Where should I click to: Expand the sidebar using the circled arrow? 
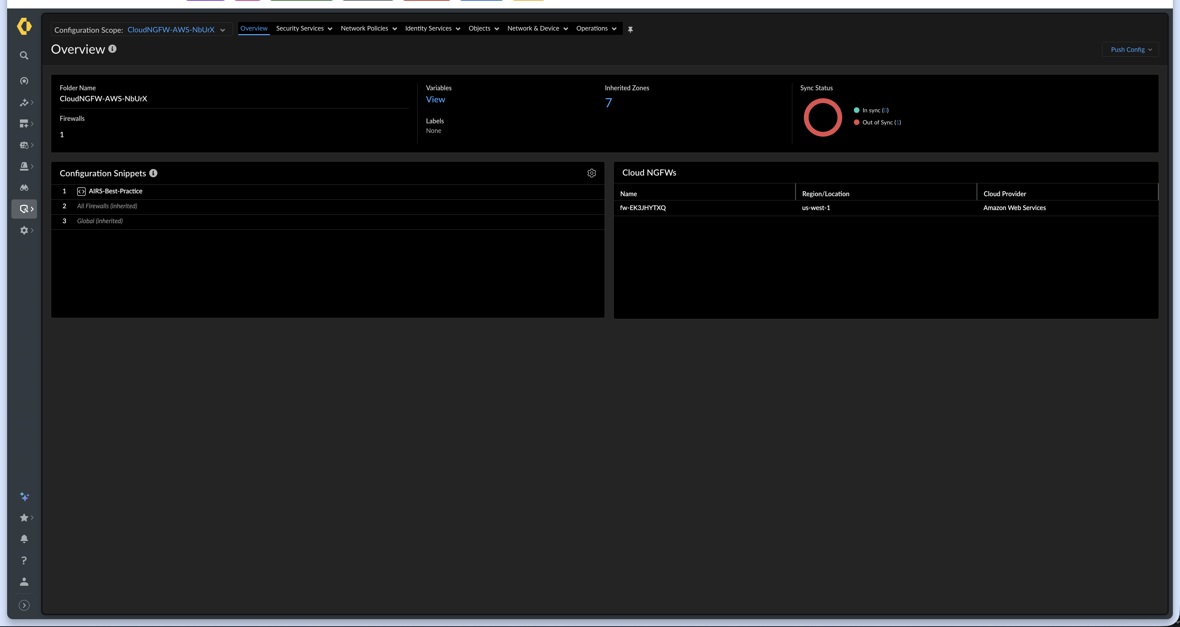click(x=24, y=605)
